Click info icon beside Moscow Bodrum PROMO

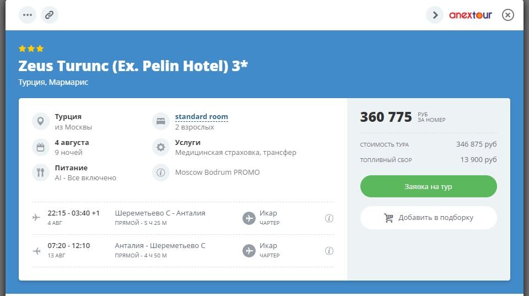coord(160,172)
